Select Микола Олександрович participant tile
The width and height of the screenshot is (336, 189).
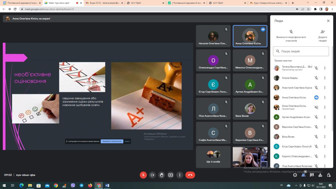pyautogui.click(x=250, y=60)
